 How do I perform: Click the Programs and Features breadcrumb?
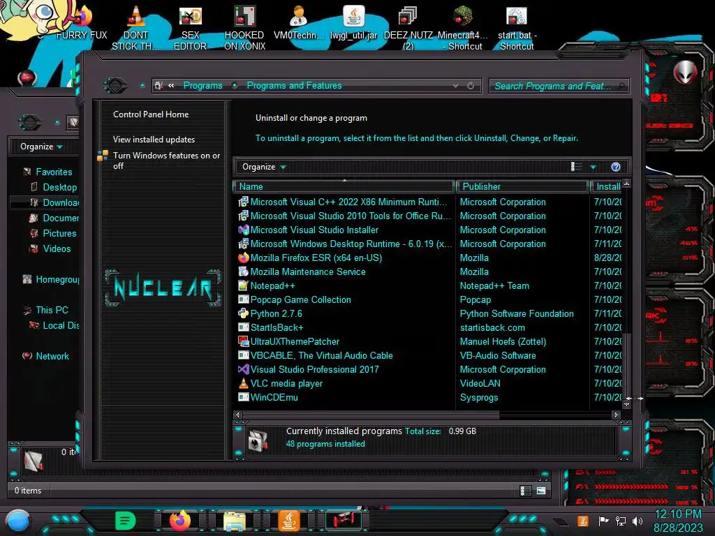tap(294, 85)
